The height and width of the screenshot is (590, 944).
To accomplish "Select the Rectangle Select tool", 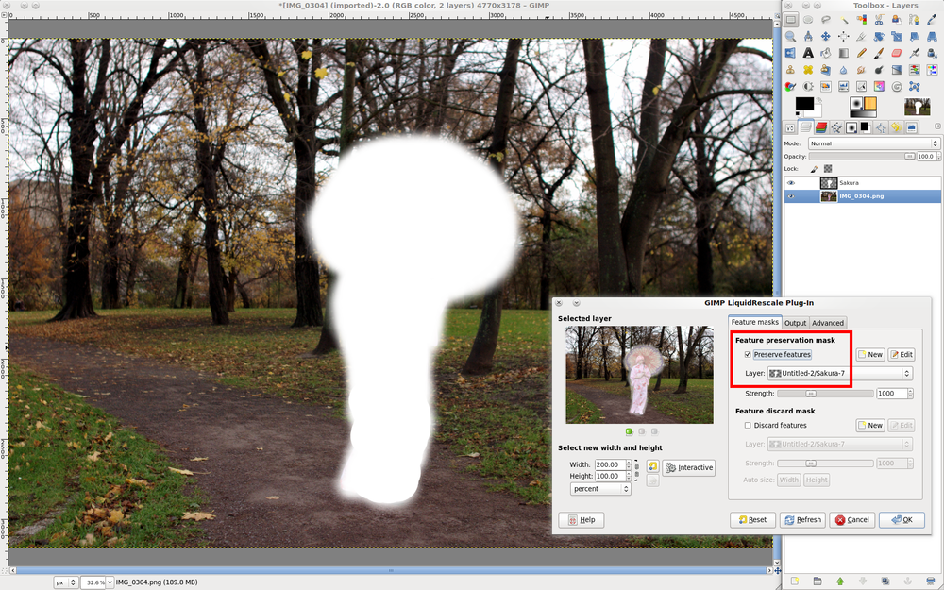I will 791,20.
